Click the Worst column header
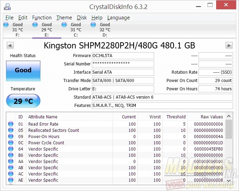The width and height of the screenshot is (239, 191). tap(150, 117)
